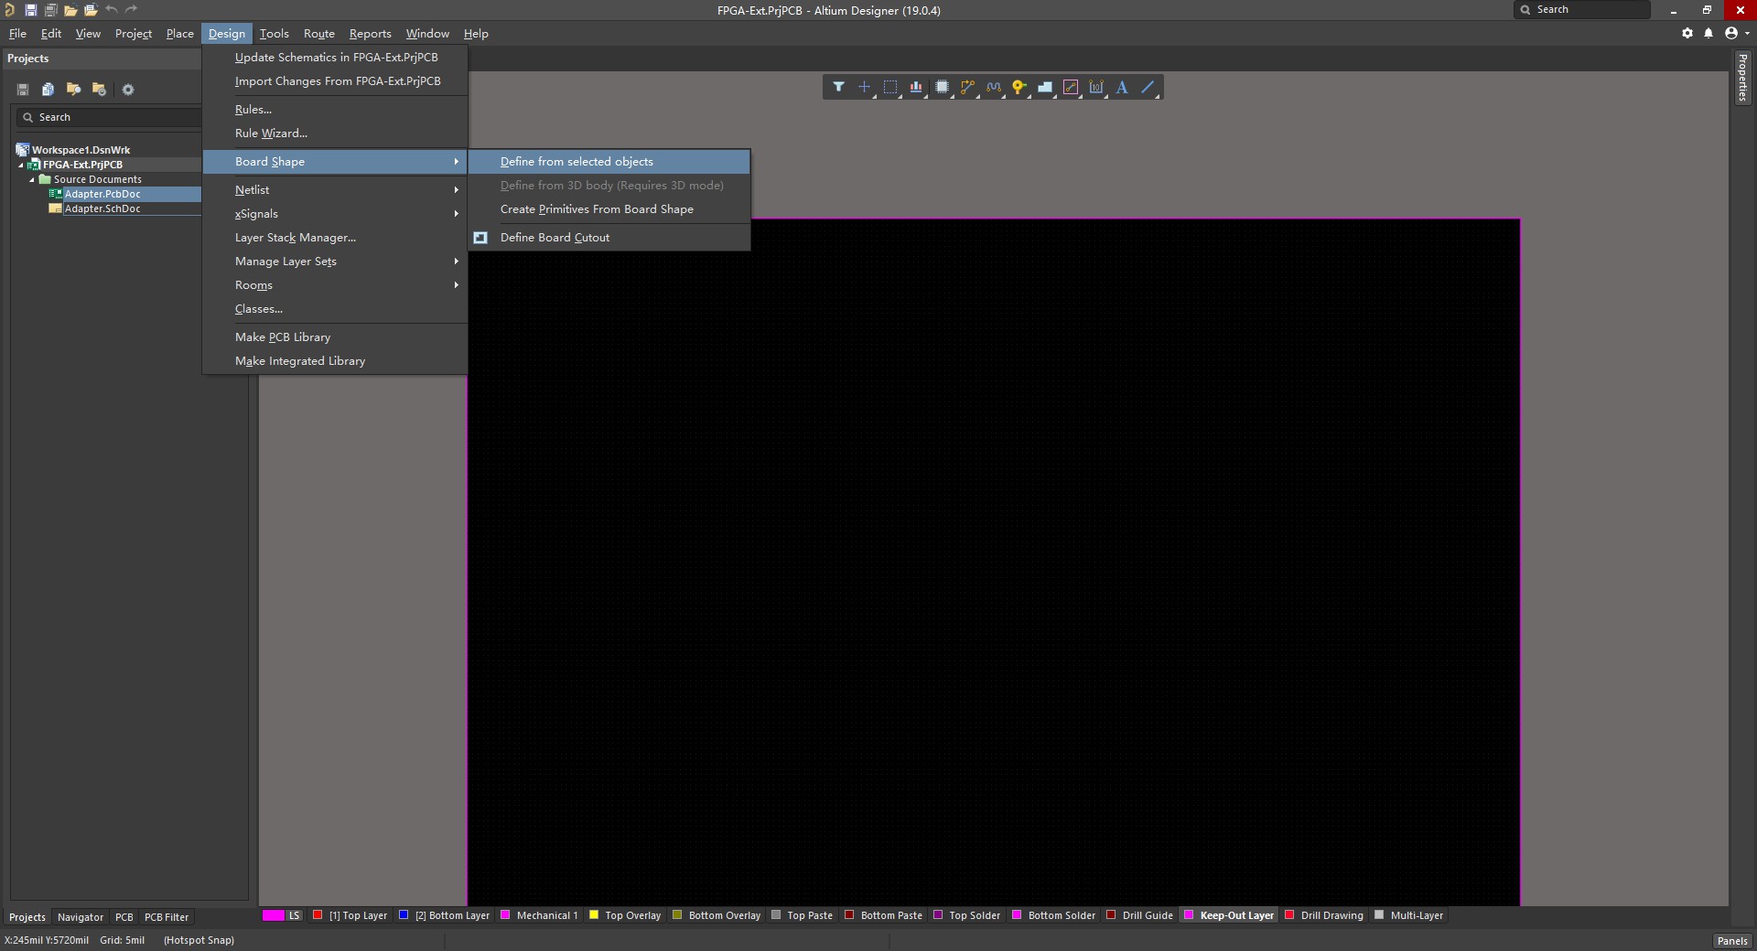Choose Define from selected objects

(x=609, y=161)
